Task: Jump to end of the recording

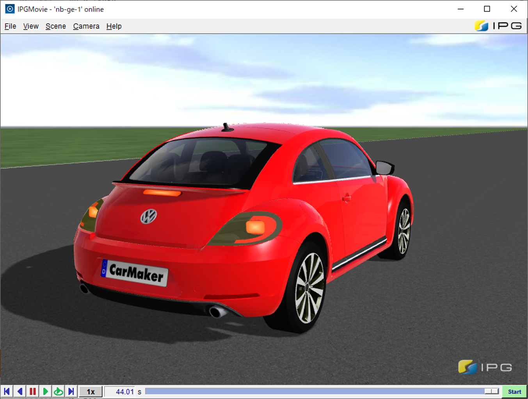Action: click(71, 392)
